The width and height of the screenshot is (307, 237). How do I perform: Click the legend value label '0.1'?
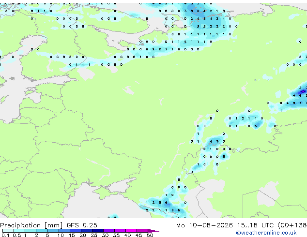[x=5, y=235]
